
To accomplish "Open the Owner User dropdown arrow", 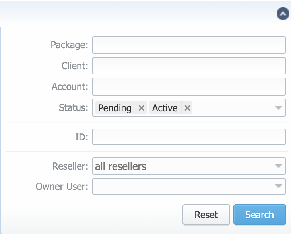I will coord(279,186).
